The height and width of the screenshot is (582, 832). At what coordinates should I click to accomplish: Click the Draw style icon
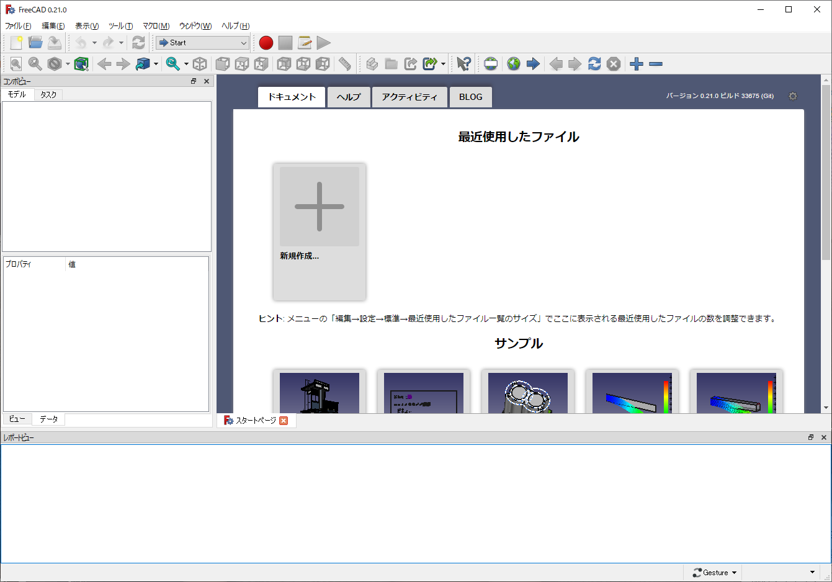(x=55, y=64)
